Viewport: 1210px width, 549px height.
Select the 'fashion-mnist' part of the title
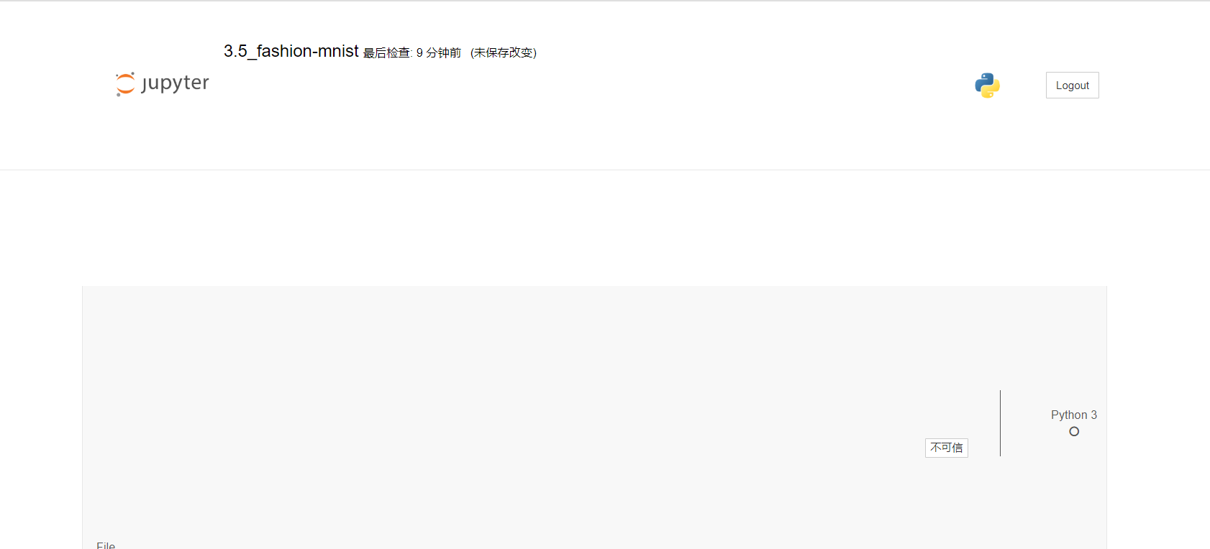click(308, 51)
